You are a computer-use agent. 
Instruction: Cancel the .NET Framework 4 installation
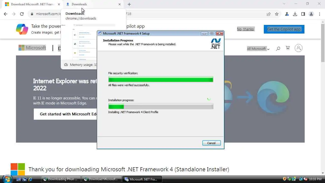coord(211,143)
